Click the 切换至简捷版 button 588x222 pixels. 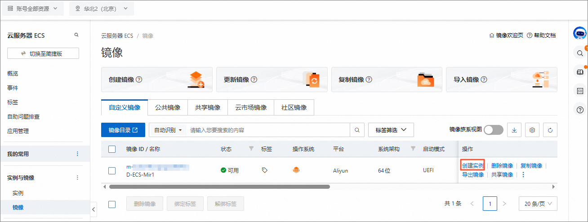43,53
